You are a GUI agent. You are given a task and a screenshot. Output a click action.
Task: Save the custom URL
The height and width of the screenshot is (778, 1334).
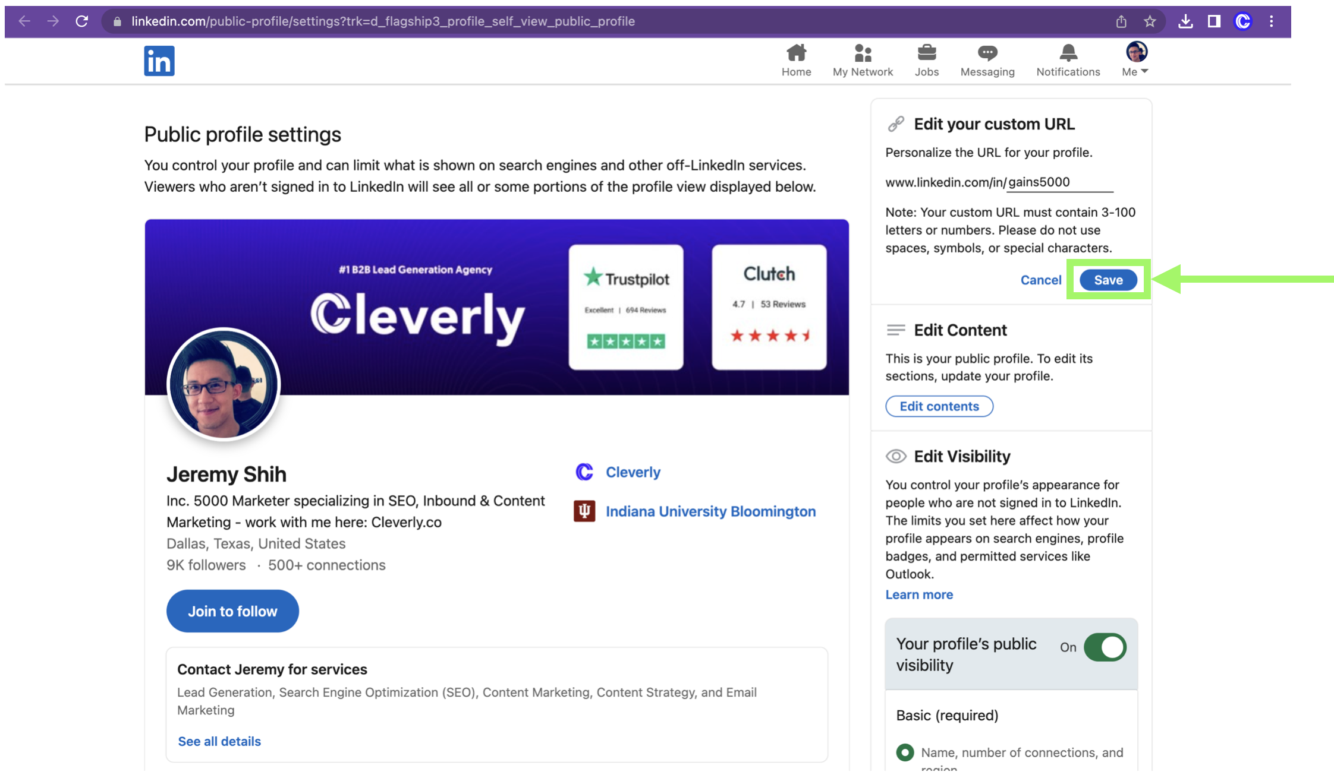point(1108,280)
